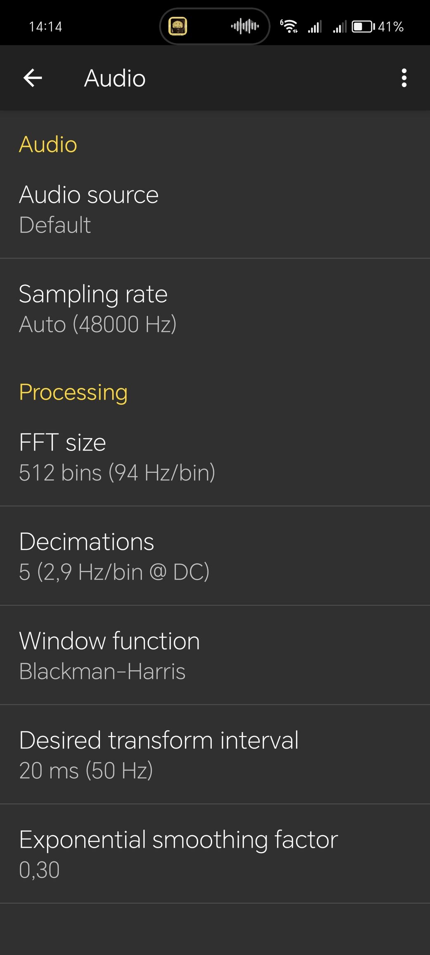430x955 pixels.
Task: Change the FFT size option
Action: (215, 457)
